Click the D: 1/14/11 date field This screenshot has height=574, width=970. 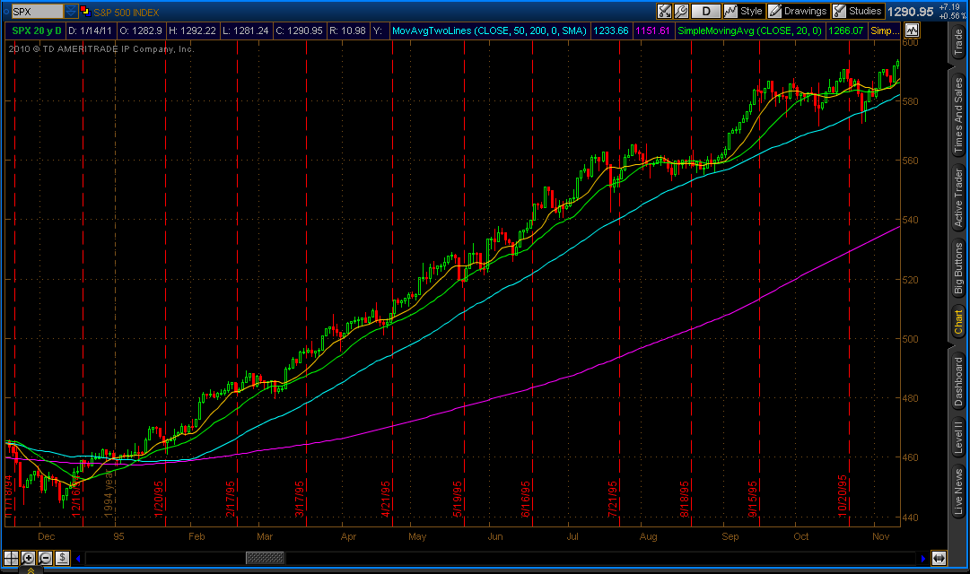point(91,30)
